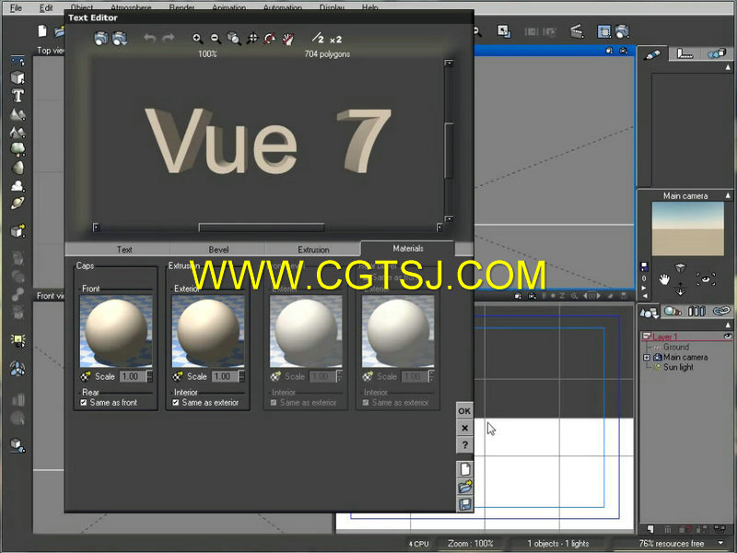The image size is (737, 553).
Task: Open the Materials tab in world browser
Action: point(673,312)
